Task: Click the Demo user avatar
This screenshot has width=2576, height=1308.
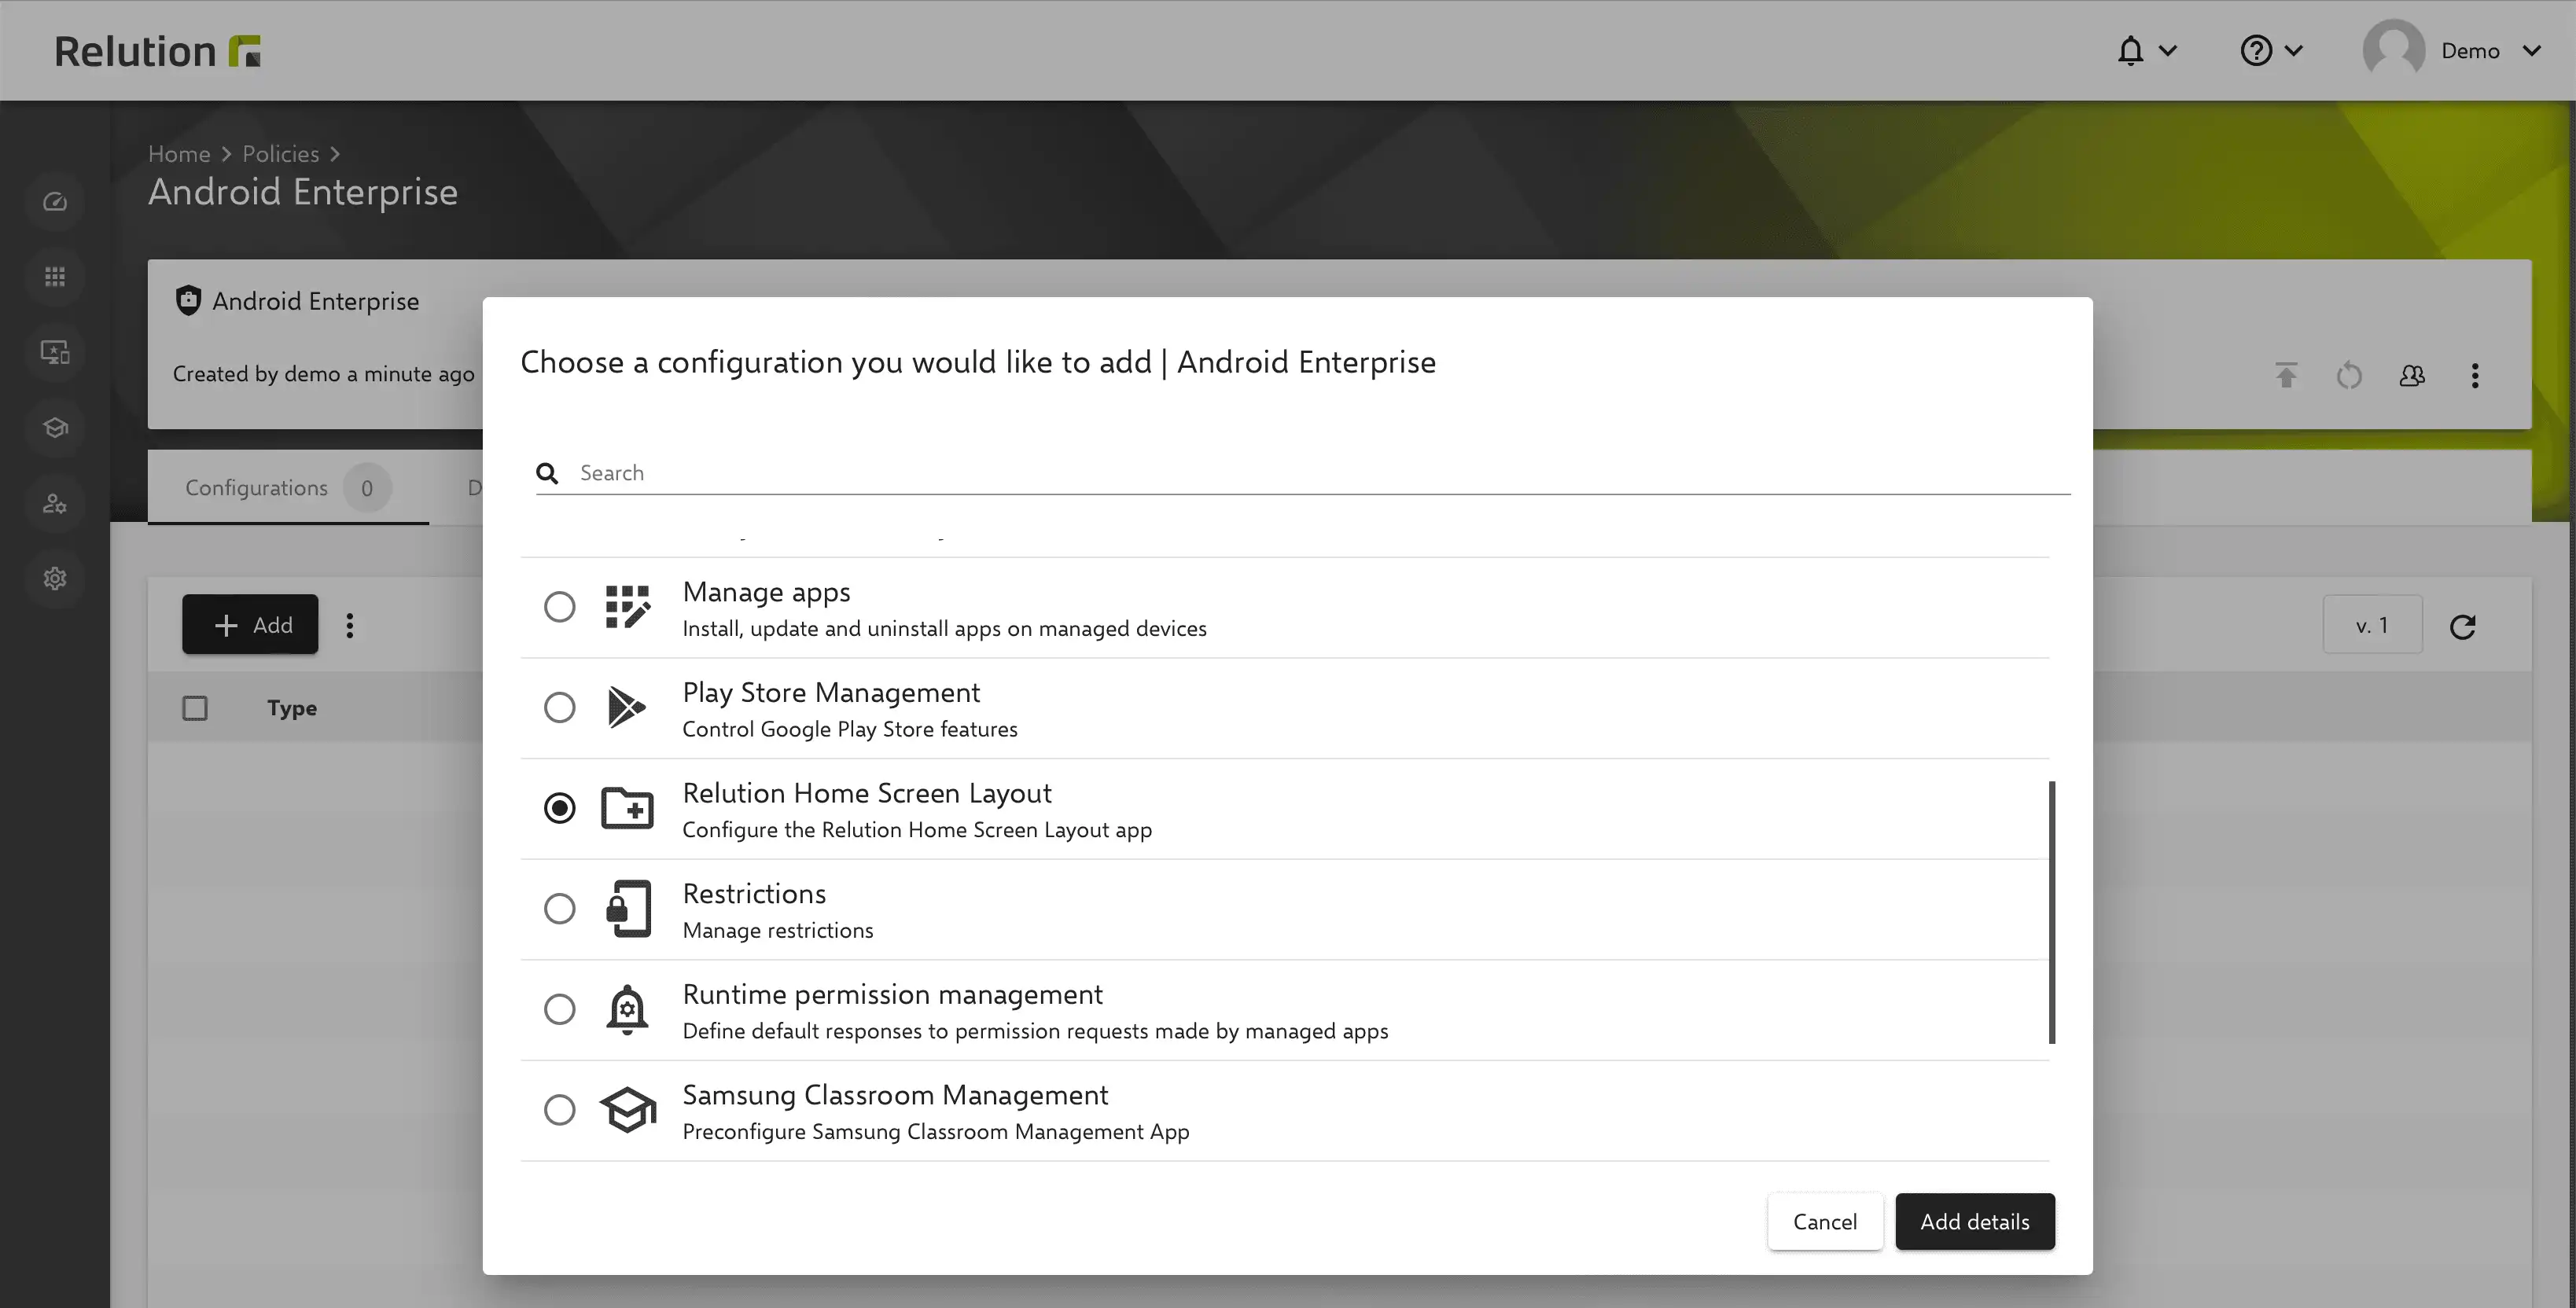Action: click(2393, 48)
